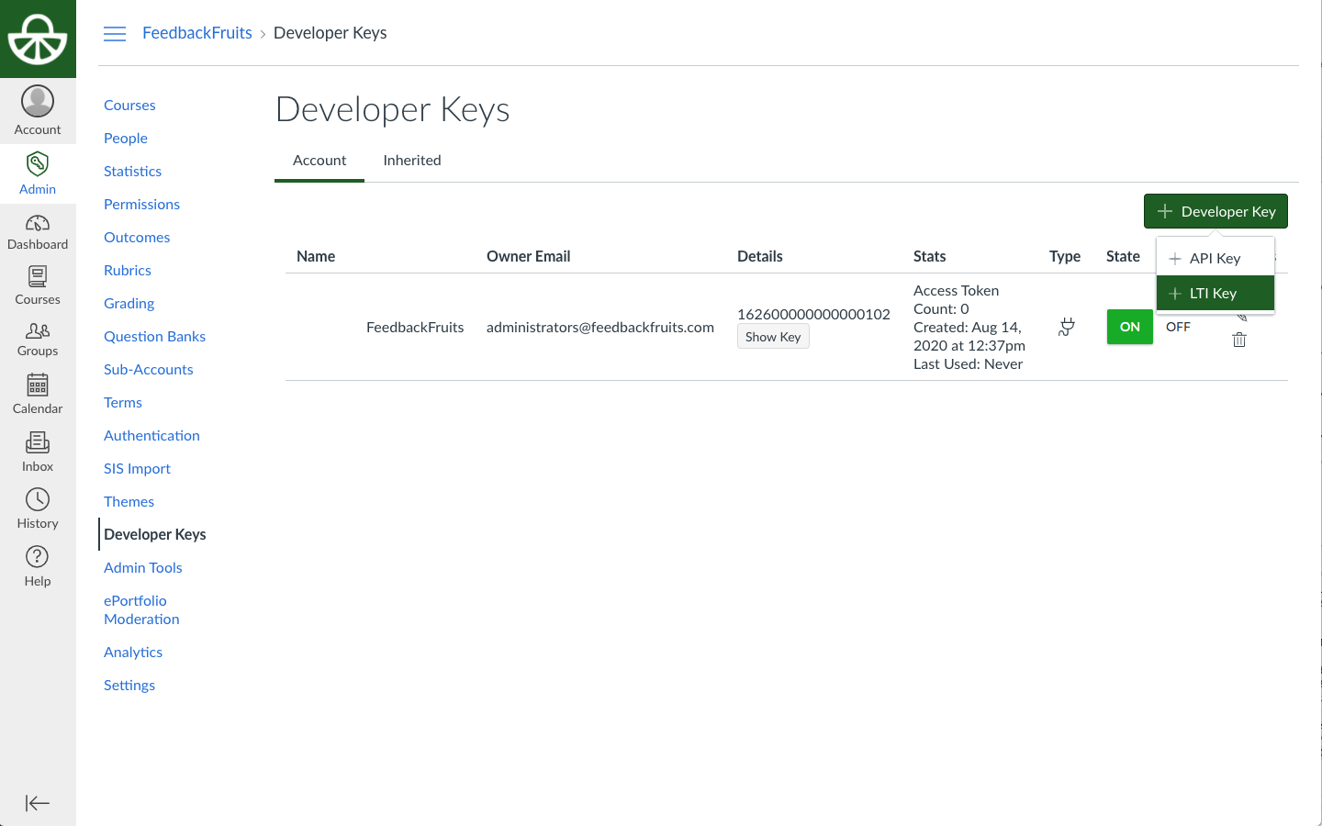Image resolution: width=1322 pixels, height=826 pixels.
Task: Turn the FeedbackFruits key OFF
Action: 1178,327
